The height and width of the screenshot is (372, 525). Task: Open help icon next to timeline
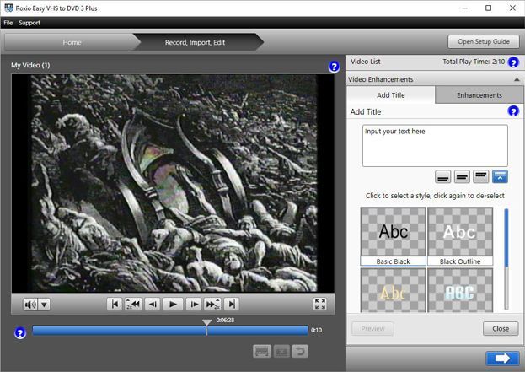[20, 333]
